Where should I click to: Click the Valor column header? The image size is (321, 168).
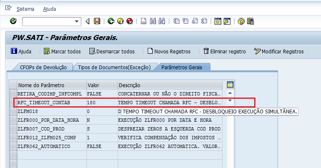pos(102,85)
